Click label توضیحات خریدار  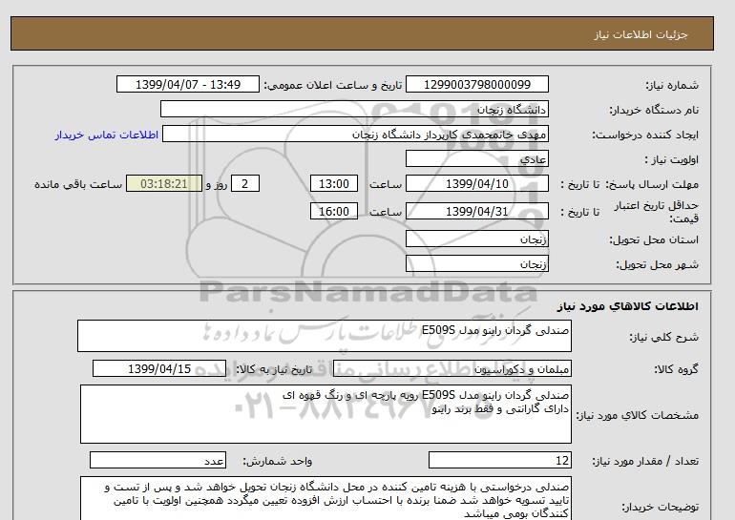click(660, 507)
